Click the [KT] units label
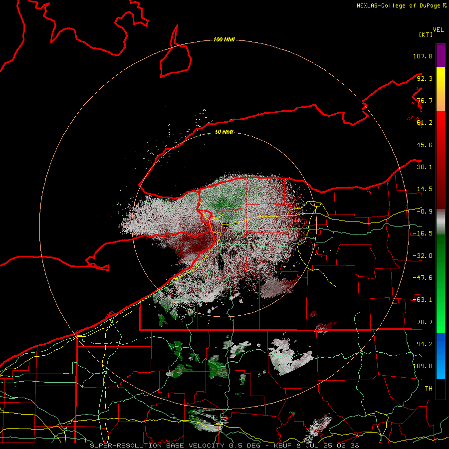Screen dimensions: 449x449 (x=426, y=34)
